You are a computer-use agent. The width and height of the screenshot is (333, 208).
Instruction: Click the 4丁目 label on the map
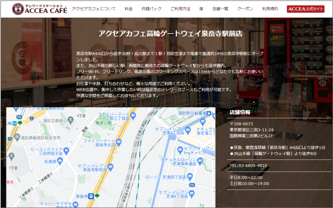(x=81, y=116)
